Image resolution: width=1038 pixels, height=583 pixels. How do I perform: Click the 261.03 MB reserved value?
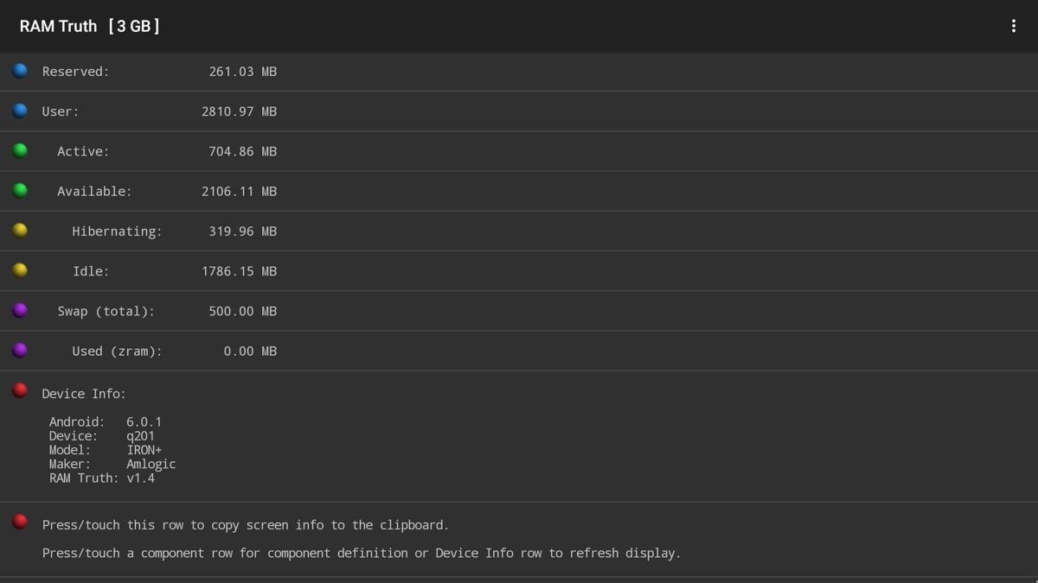(x=243, y=72)
